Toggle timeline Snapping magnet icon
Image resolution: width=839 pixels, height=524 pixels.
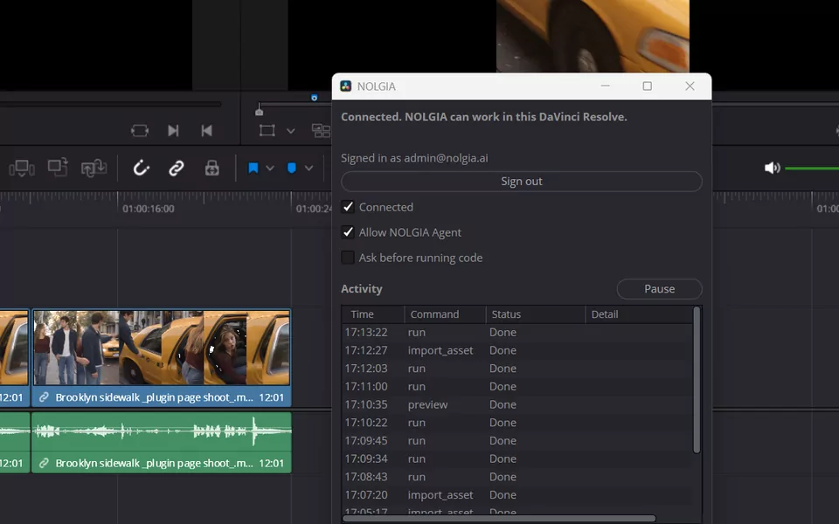(x=142, y=168)
